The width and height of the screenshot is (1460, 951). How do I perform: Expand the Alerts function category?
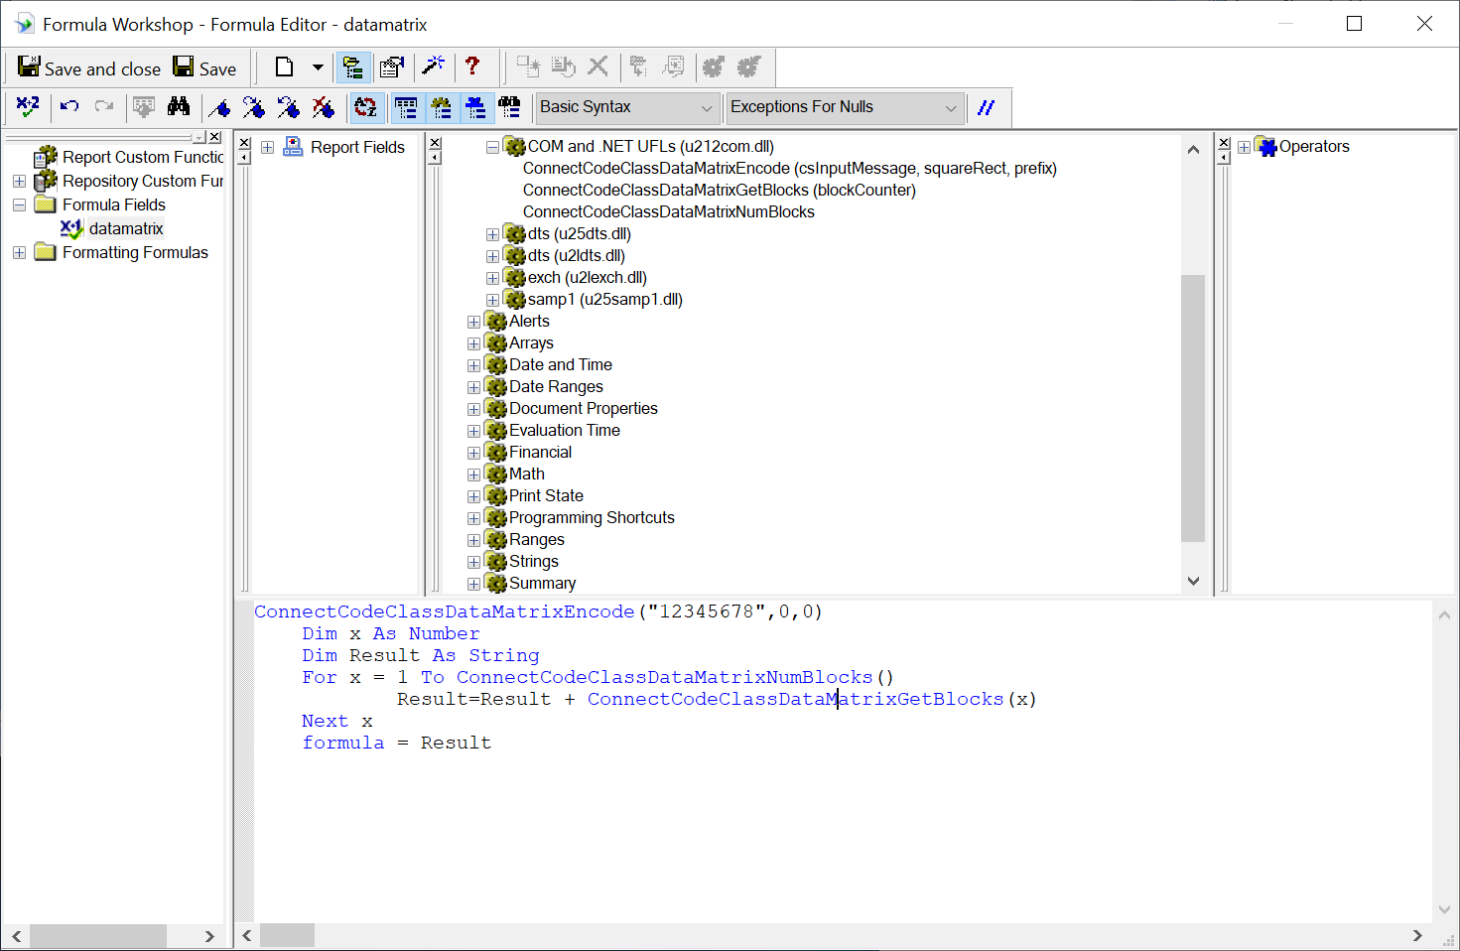473,322
